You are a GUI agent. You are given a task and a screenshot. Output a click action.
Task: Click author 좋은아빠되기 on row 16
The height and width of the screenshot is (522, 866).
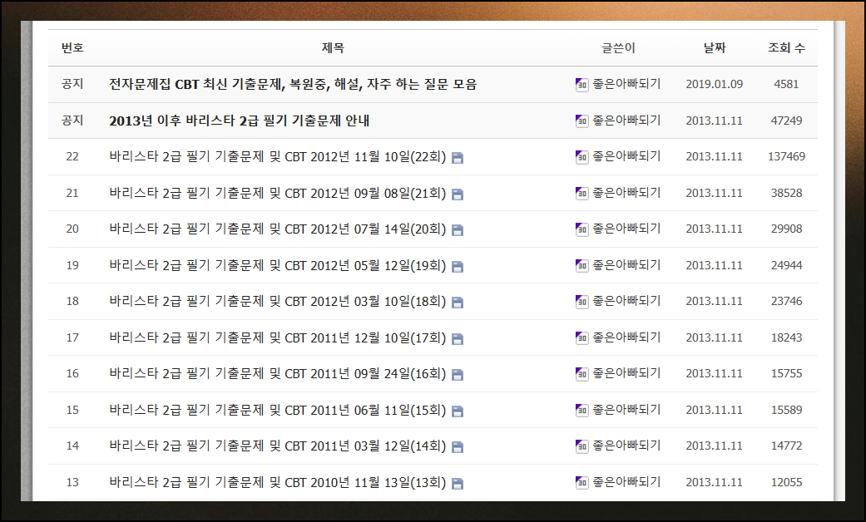click(x=626, y=373)
